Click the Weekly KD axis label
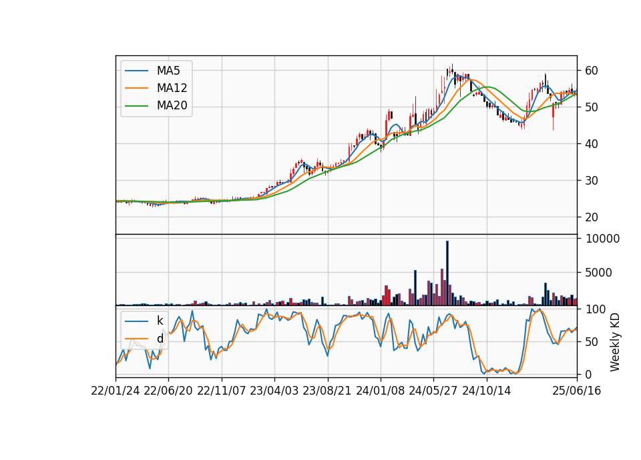The height and width of the screenshot is (460, 641). [614, 343]
